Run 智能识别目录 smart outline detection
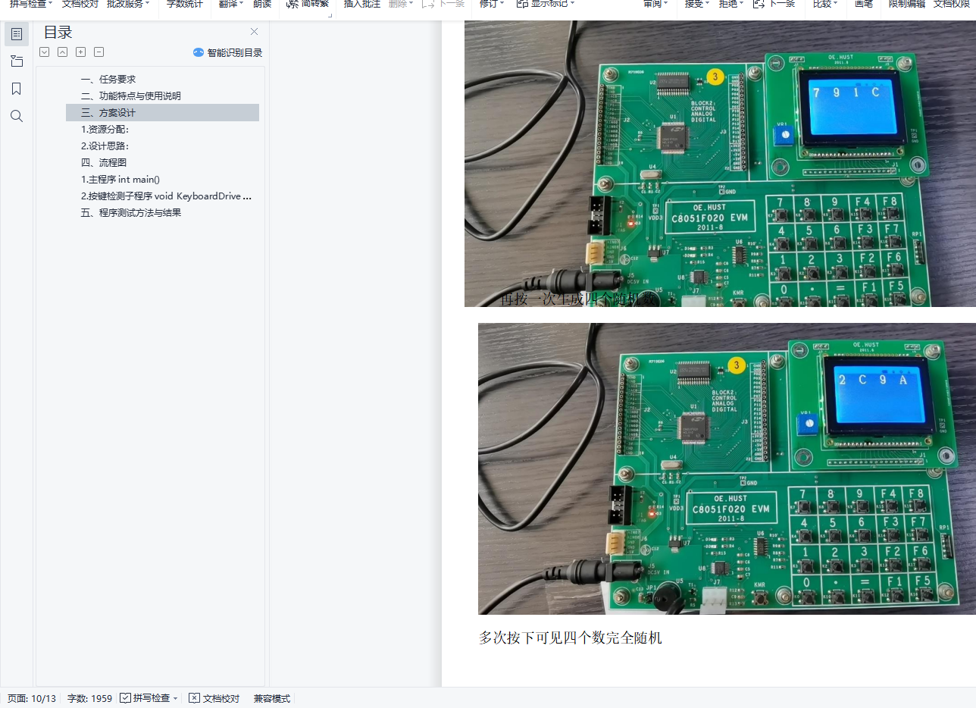The image size is (976, 708). (x=228, y=53)
